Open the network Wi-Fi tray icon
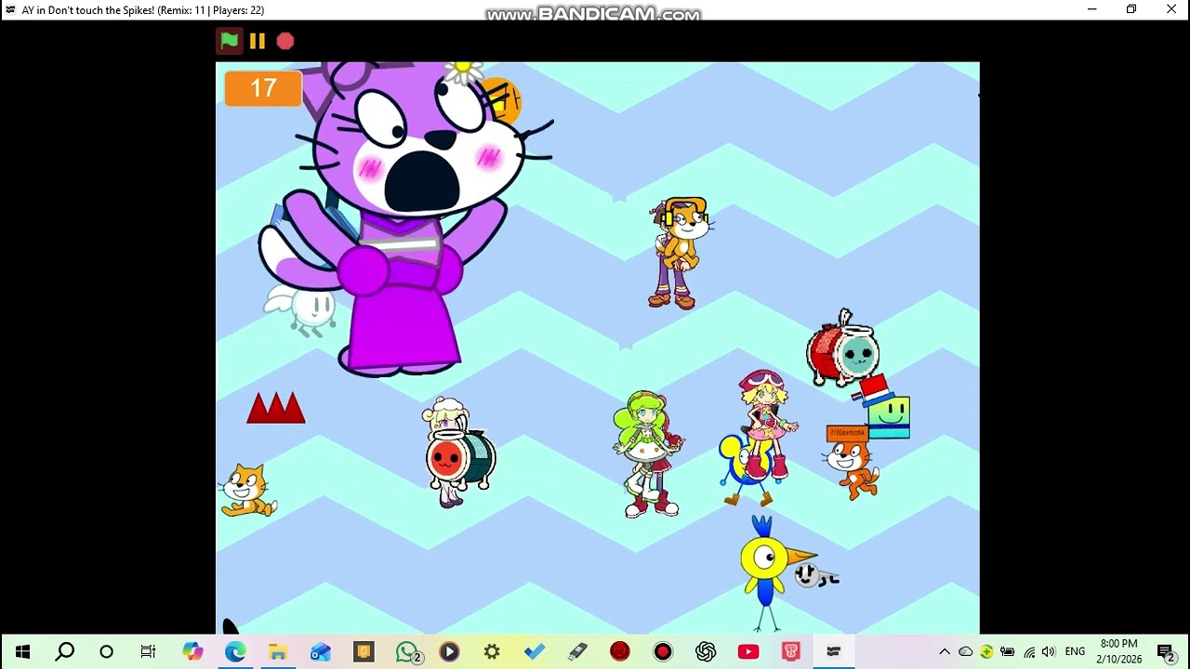Image resolution: width=1190 pixels, height=669 pixels. click(x=1028, y=651)
